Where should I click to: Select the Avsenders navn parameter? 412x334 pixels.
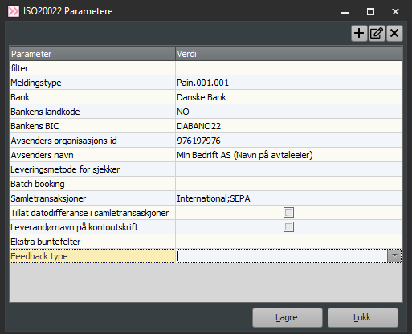[x=92, y=155]
